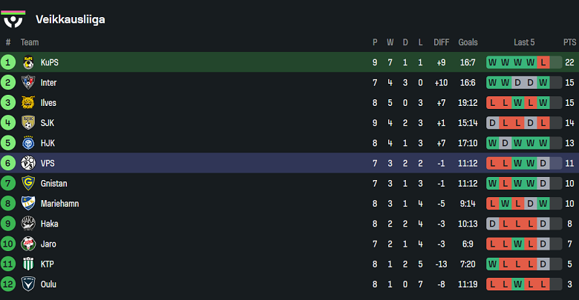The image size is (579, 300).
Task: Click the Oulu club crest
Action: tap(28, 284)
